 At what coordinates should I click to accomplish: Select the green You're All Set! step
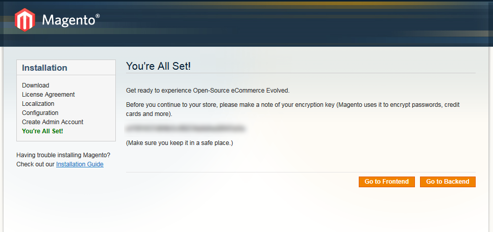click(42, 131)
